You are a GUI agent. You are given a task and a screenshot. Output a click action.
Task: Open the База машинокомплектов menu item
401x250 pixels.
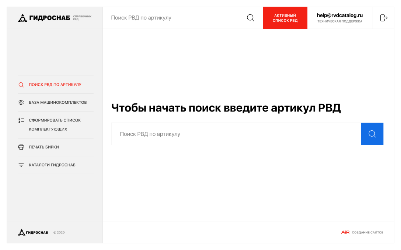[58, 102]
